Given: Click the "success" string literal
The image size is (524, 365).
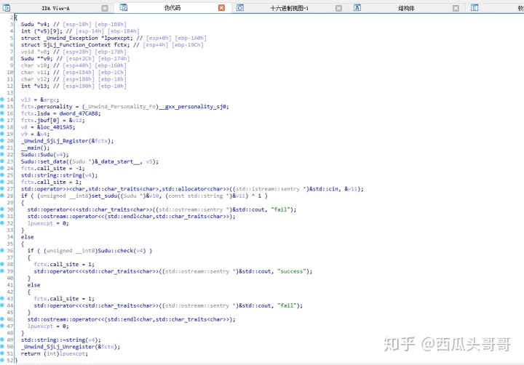Looking at the screenshot, I should [x=293, y=271].
